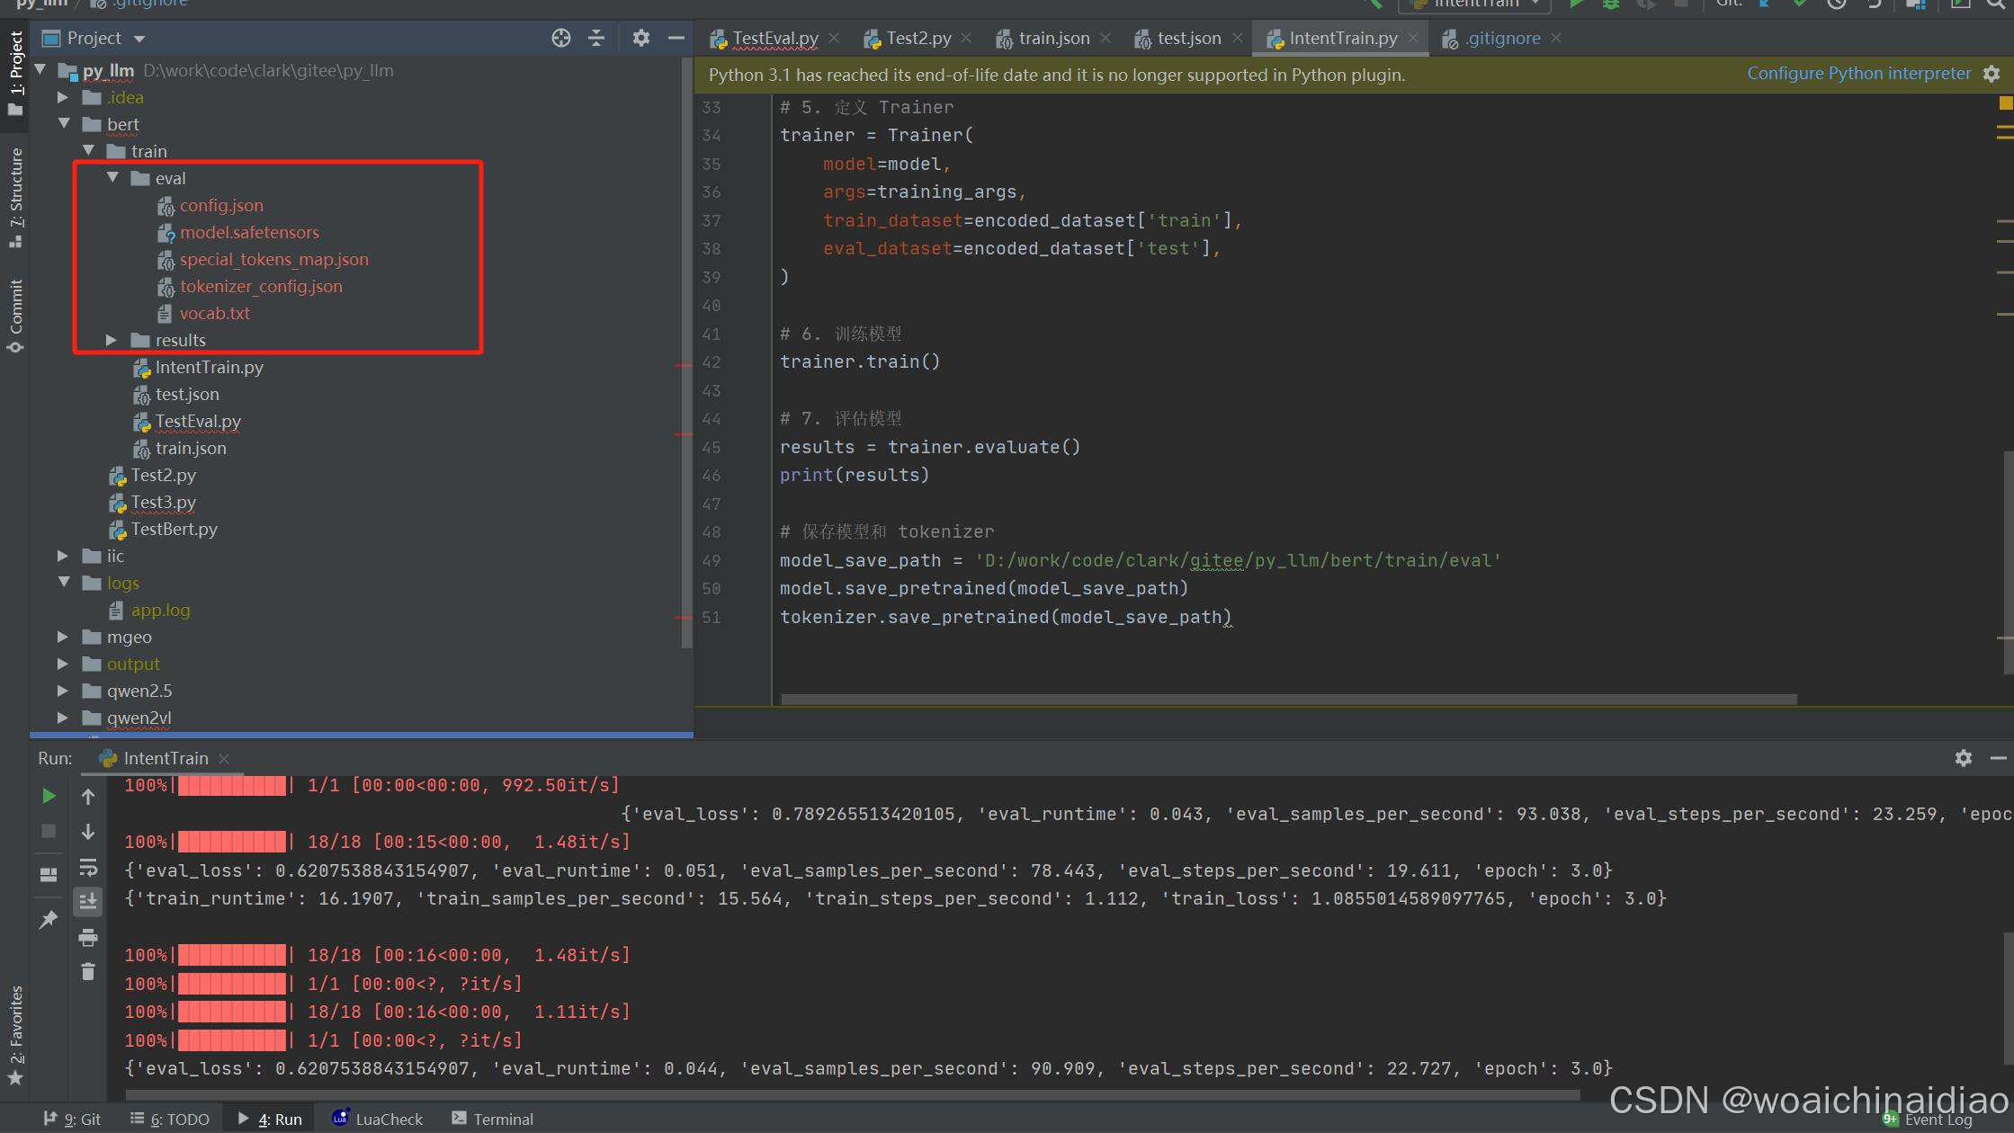Expand the qwen2.5 folder

[x=63, y=691]
